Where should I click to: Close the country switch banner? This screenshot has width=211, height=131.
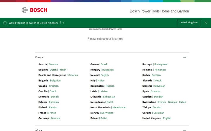point(206,23)
